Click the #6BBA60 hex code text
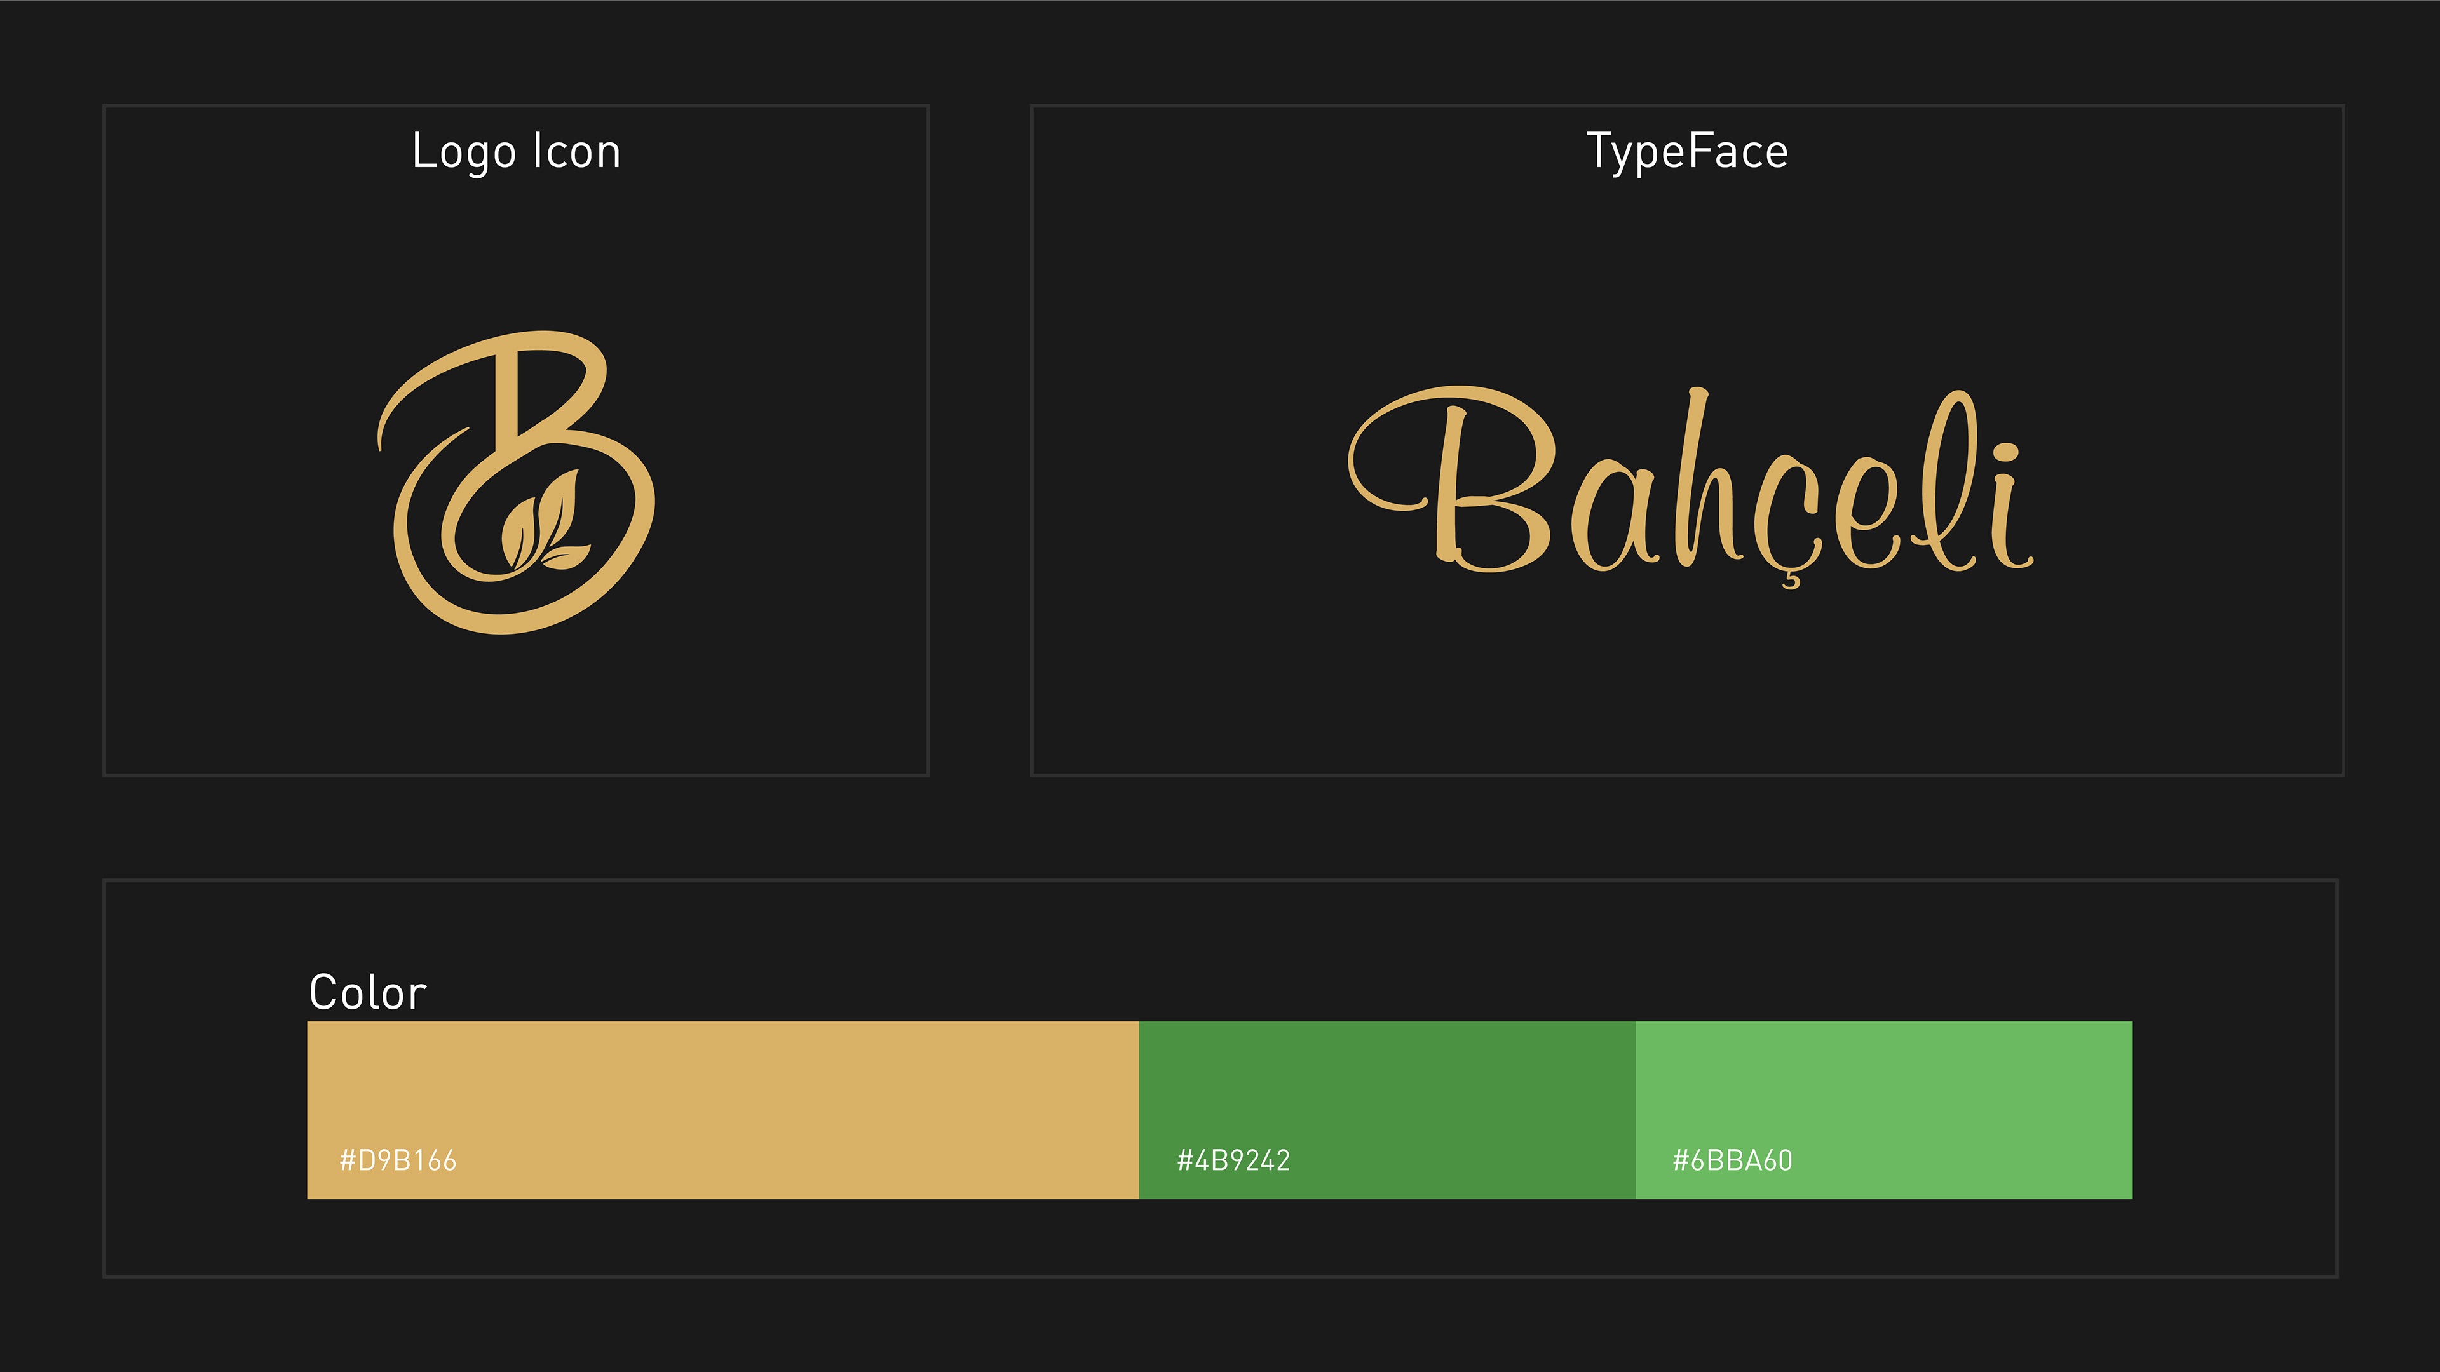 tap(1732, 1160)
